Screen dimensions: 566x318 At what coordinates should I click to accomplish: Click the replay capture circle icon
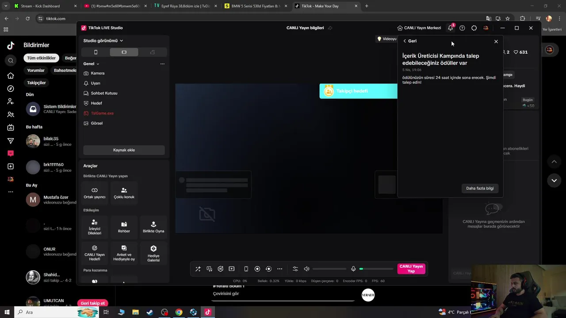[x=268, y=269]
